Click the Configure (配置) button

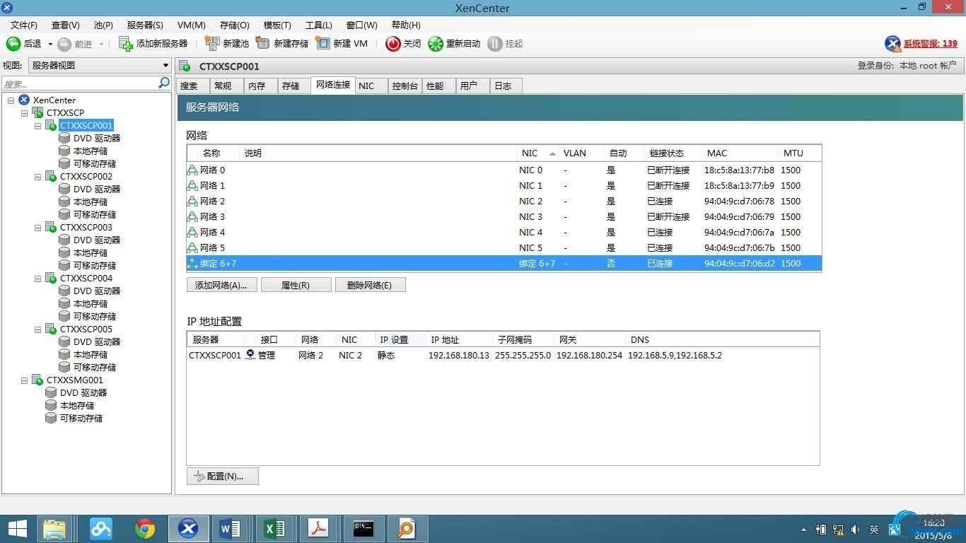[x=223, y=476]
